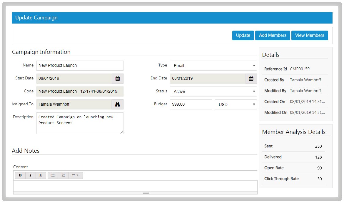Toggle underline formatting in notes editor
The height and width of the screenshot is (203, 344).
[x=41, y=175]
